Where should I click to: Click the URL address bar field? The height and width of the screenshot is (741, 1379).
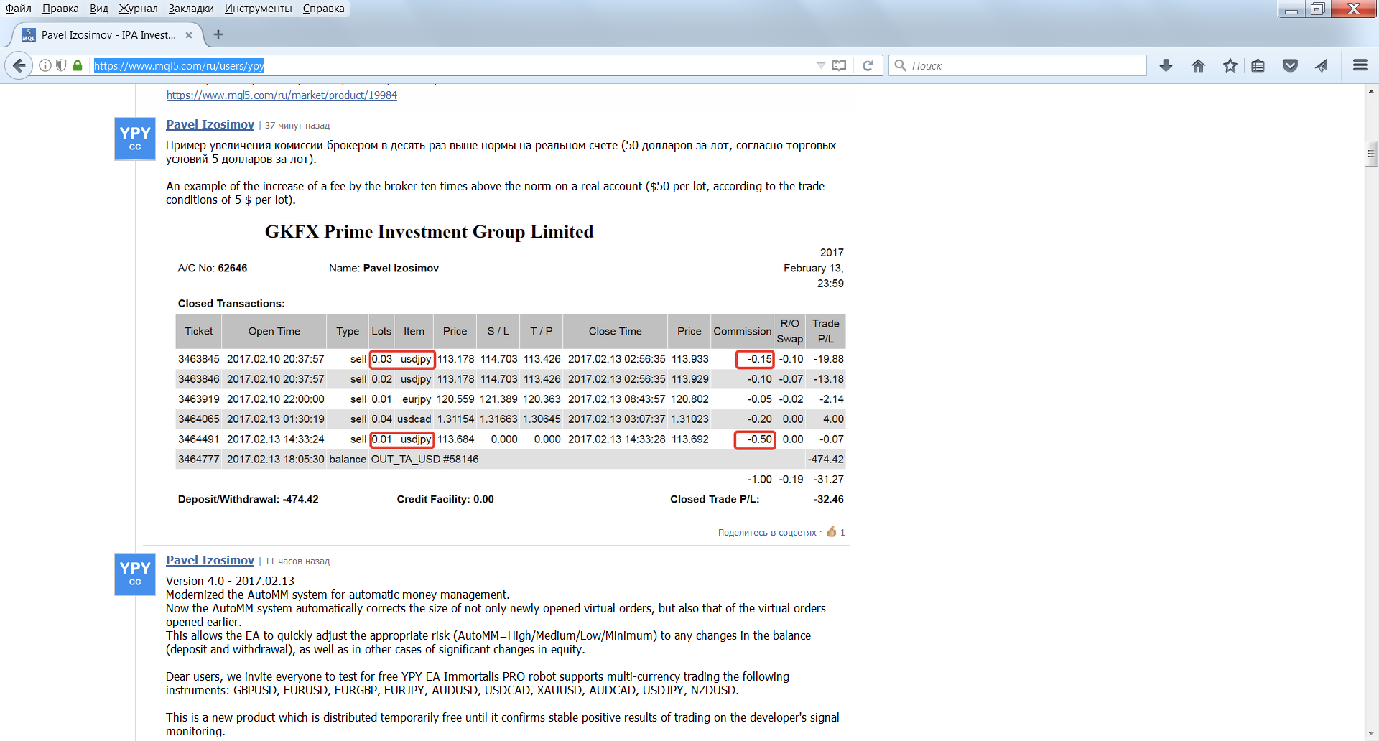[452, 65]
